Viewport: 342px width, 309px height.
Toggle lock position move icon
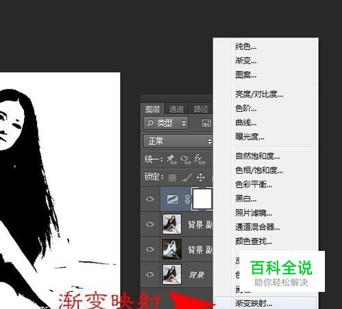(x=200, y=177)
